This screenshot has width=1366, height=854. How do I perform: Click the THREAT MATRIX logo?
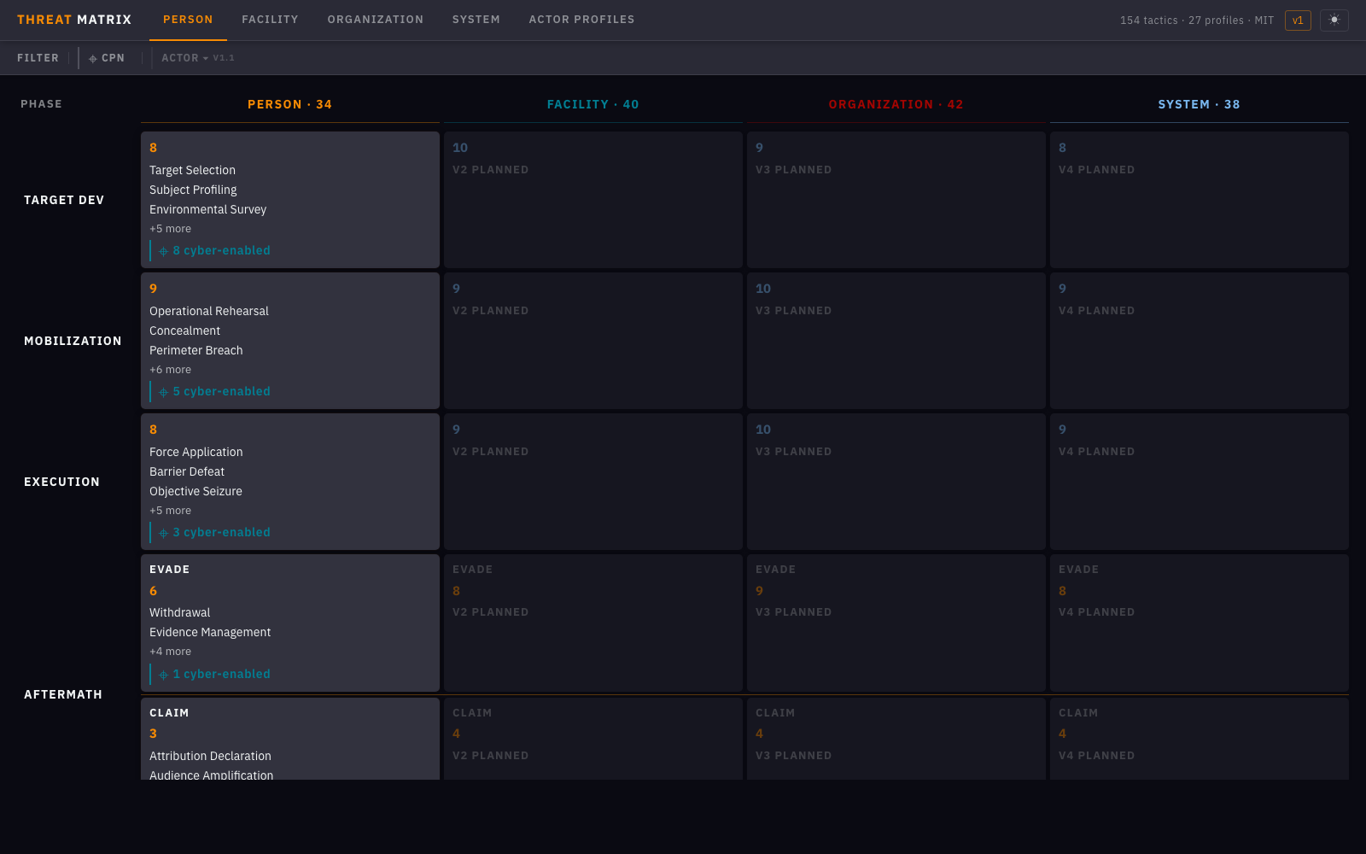click(74, 20)
